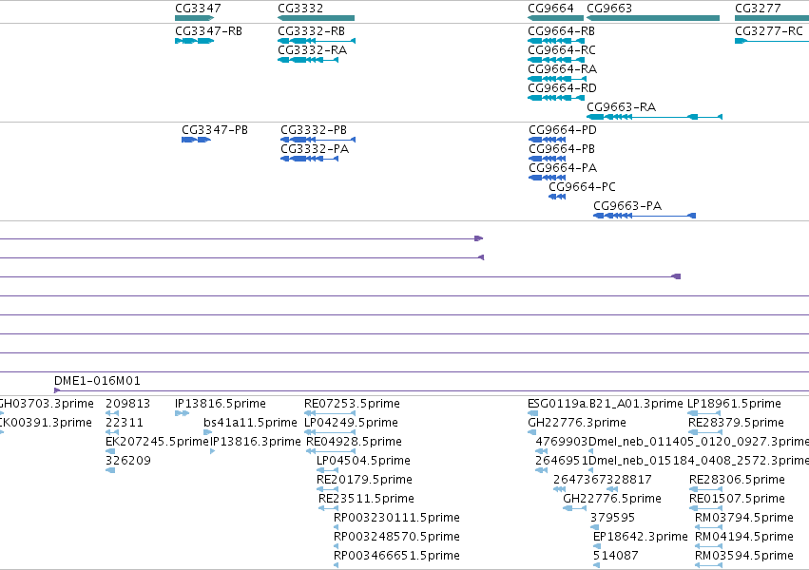Click EST LP04249.5prime
This screenshot has width=809, height=570.
pos(351,423)
